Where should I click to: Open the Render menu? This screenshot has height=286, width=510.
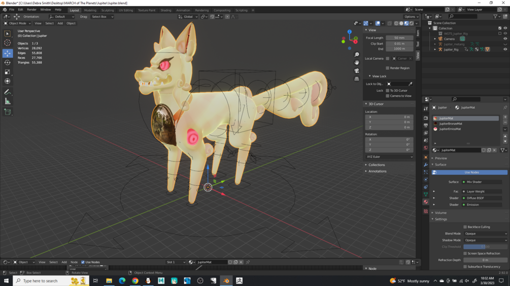coord(31,10)
